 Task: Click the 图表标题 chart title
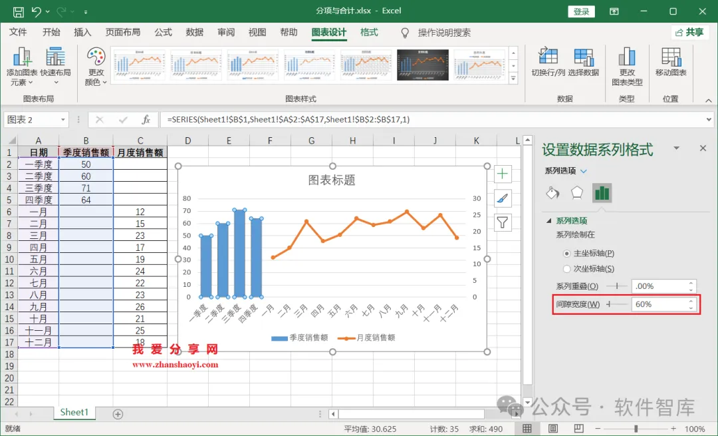[332, 180]
